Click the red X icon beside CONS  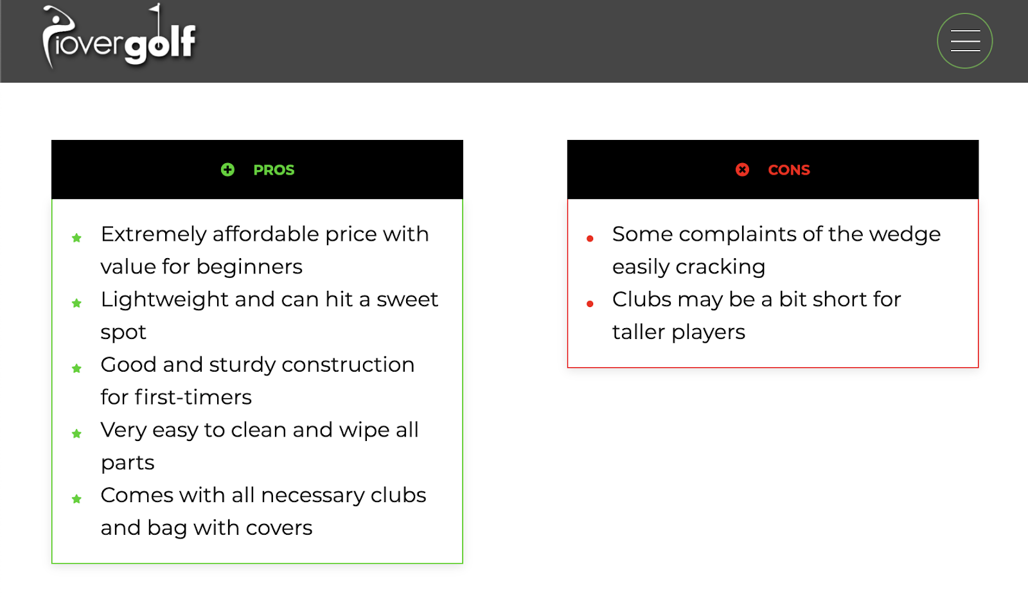pyautogui.click(x=742, y=169)
